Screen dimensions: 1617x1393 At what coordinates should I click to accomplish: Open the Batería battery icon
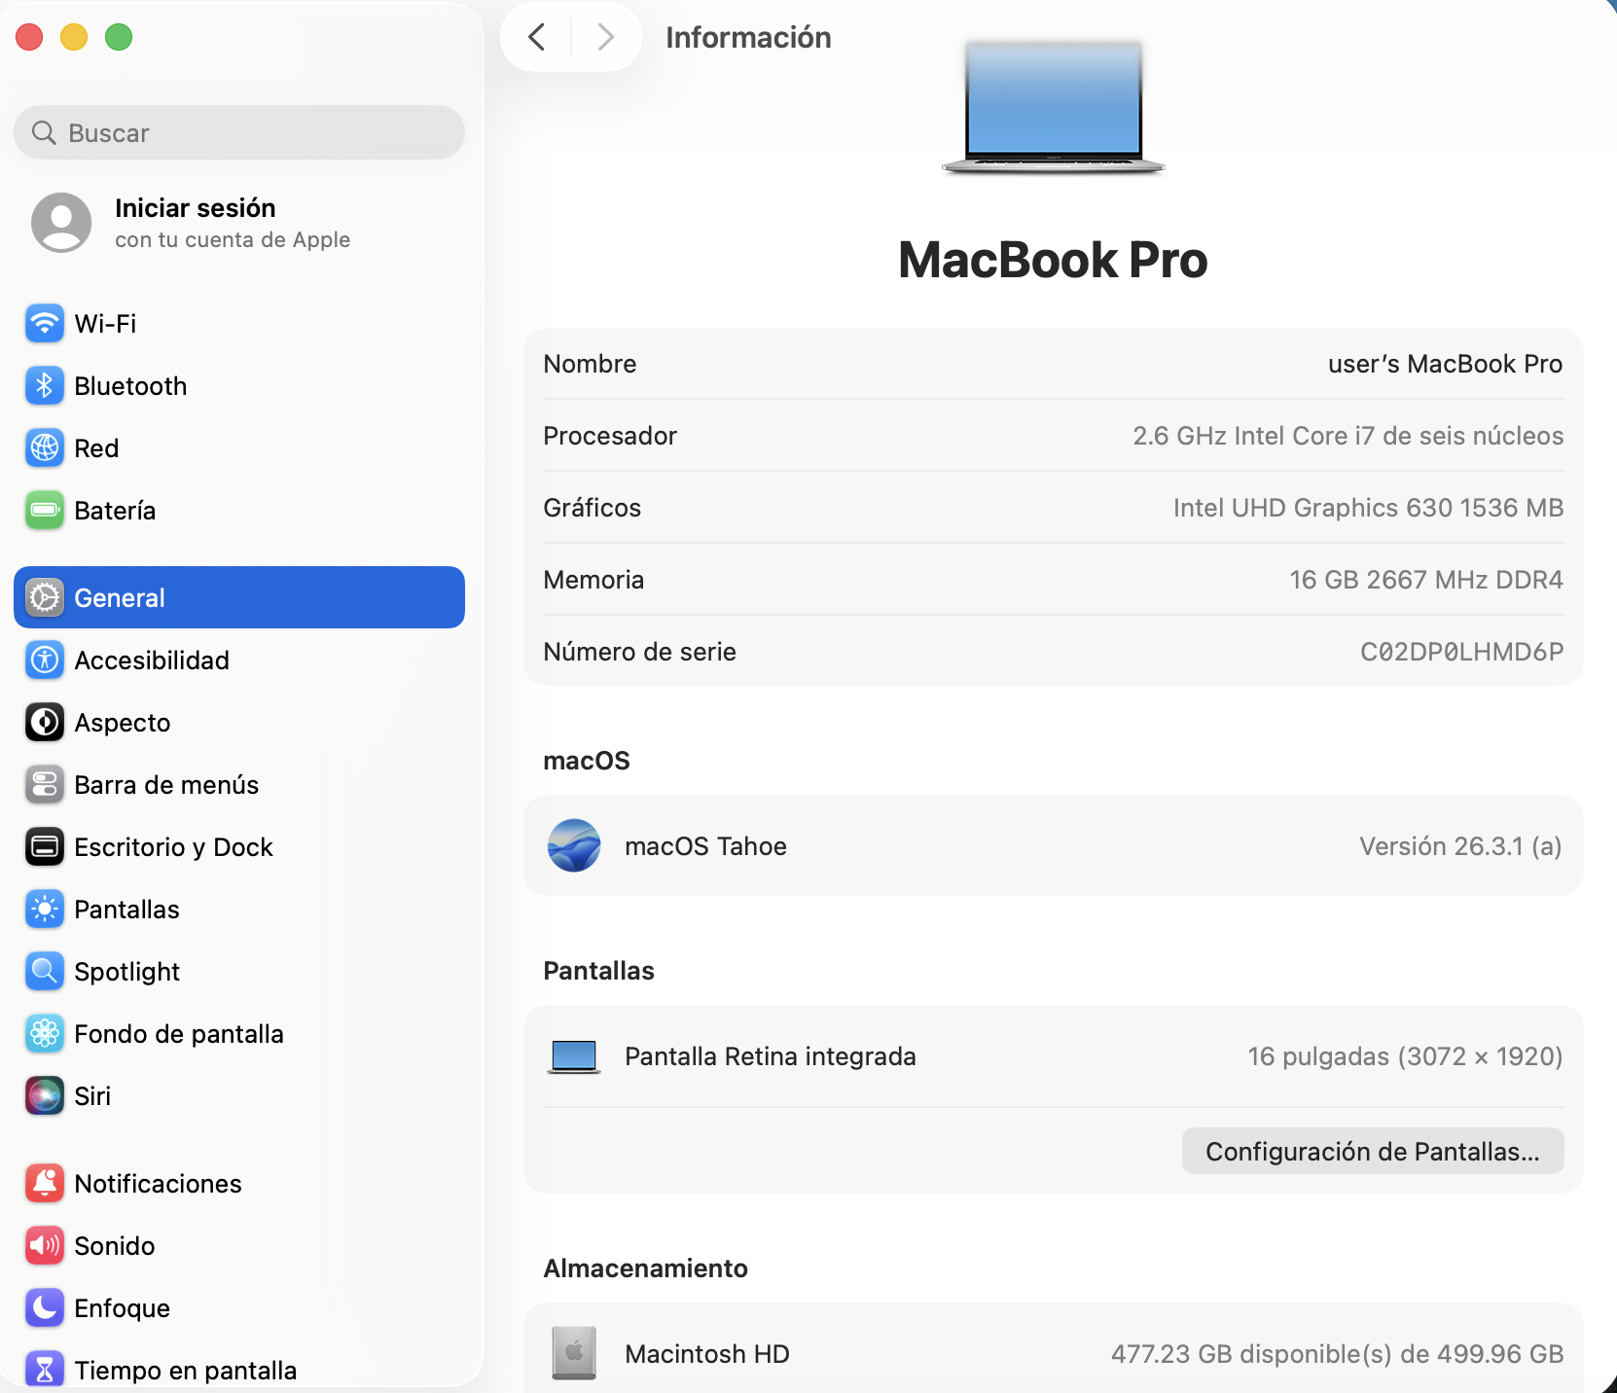pyautogui.click(x=45, y=511)
